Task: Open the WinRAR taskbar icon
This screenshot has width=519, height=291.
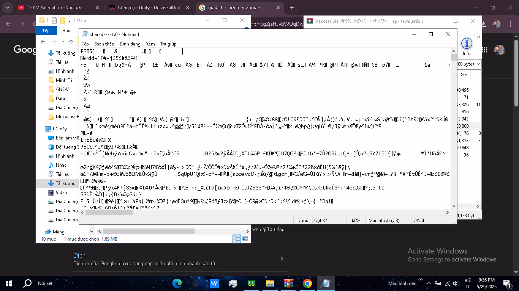Action: [x=289, y=283]
